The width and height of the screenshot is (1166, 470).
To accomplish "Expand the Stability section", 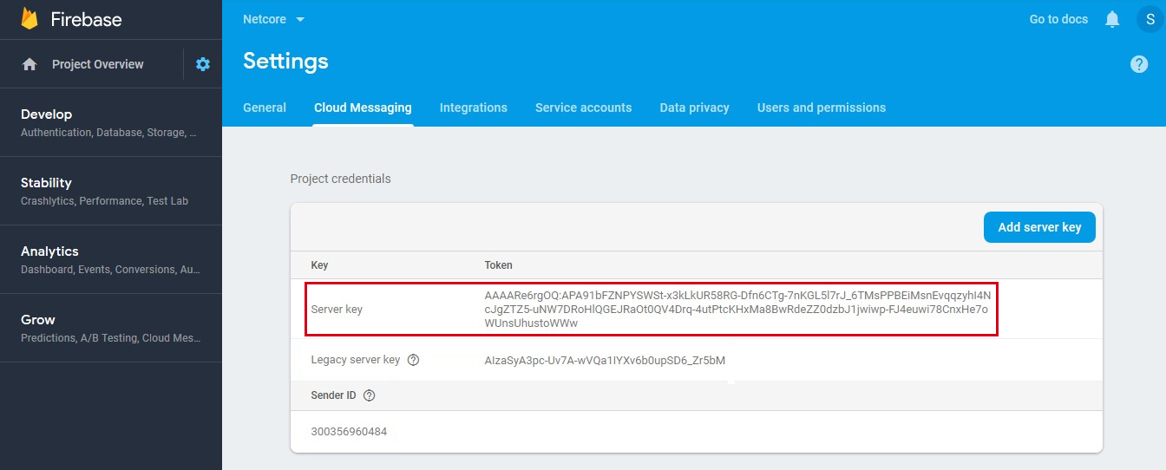I will coord(111,191).
